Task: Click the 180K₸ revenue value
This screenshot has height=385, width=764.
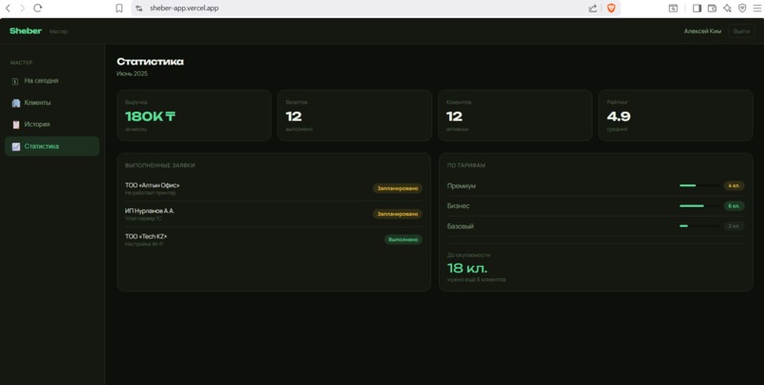Action: coord(150,116)
